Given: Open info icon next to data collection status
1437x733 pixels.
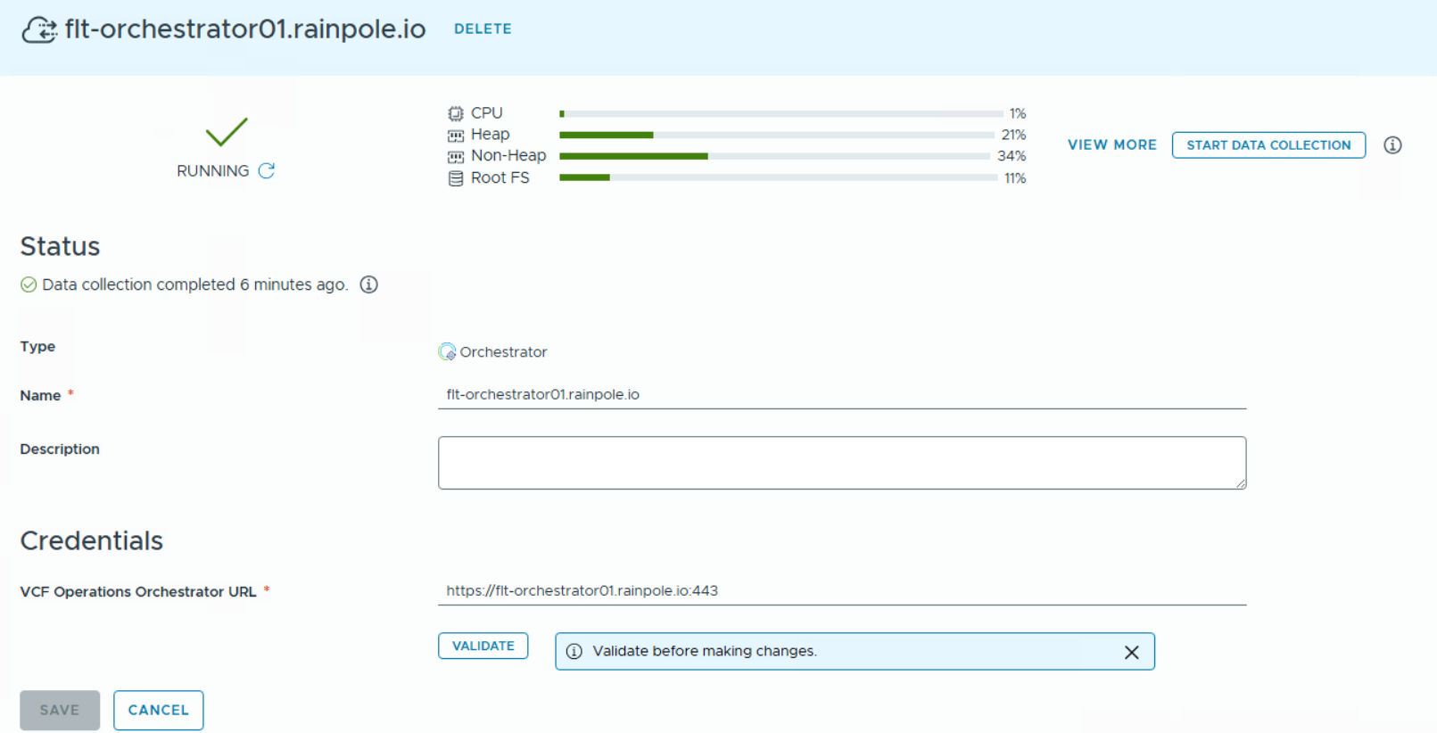Looking at the screenshot, I should click(x=368, y=284).
